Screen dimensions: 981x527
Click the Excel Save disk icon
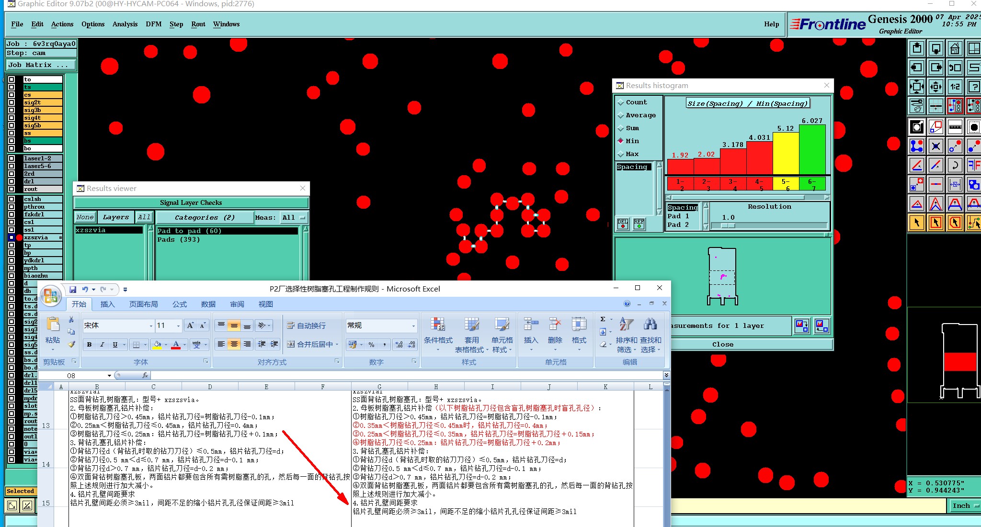pyautogui.click(x=73, y=289)
